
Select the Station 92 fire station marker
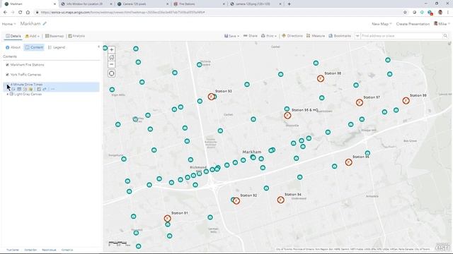pos(236,200)
